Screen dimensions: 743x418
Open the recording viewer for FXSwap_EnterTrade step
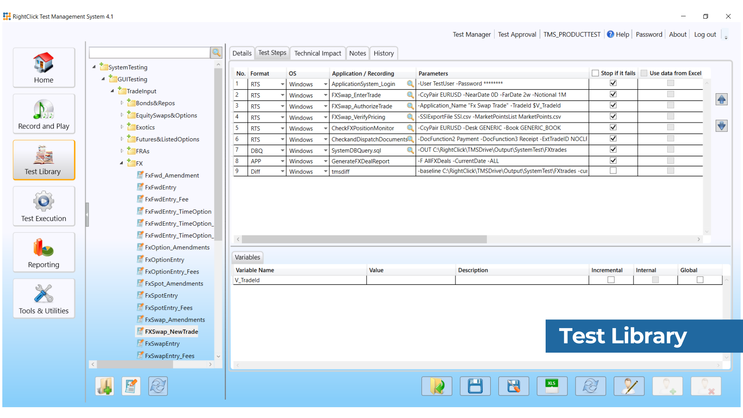[410, 95]
